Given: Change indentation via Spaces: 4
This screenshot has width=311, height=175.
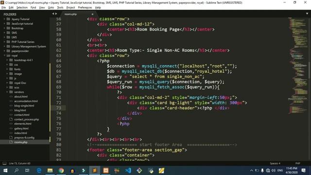Looking at the screenshot, I should (275, 163).
